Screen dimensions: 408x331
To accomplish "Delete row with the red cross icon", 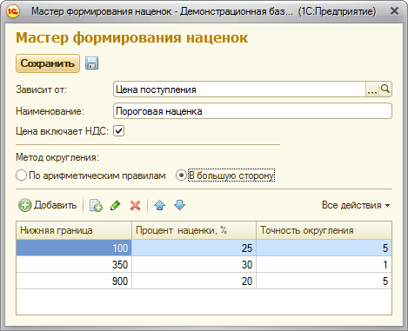I will click(x=135, y=205).
